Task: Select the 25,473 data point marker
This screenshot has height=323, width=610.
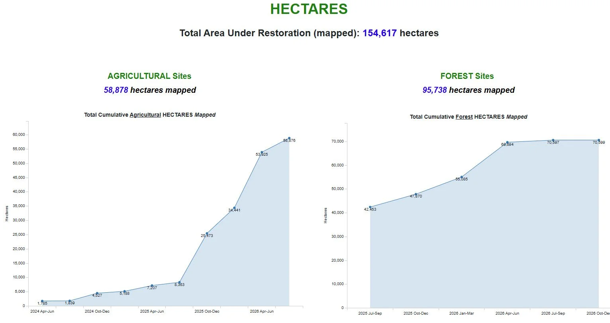Action: click(x=207, y=233)
